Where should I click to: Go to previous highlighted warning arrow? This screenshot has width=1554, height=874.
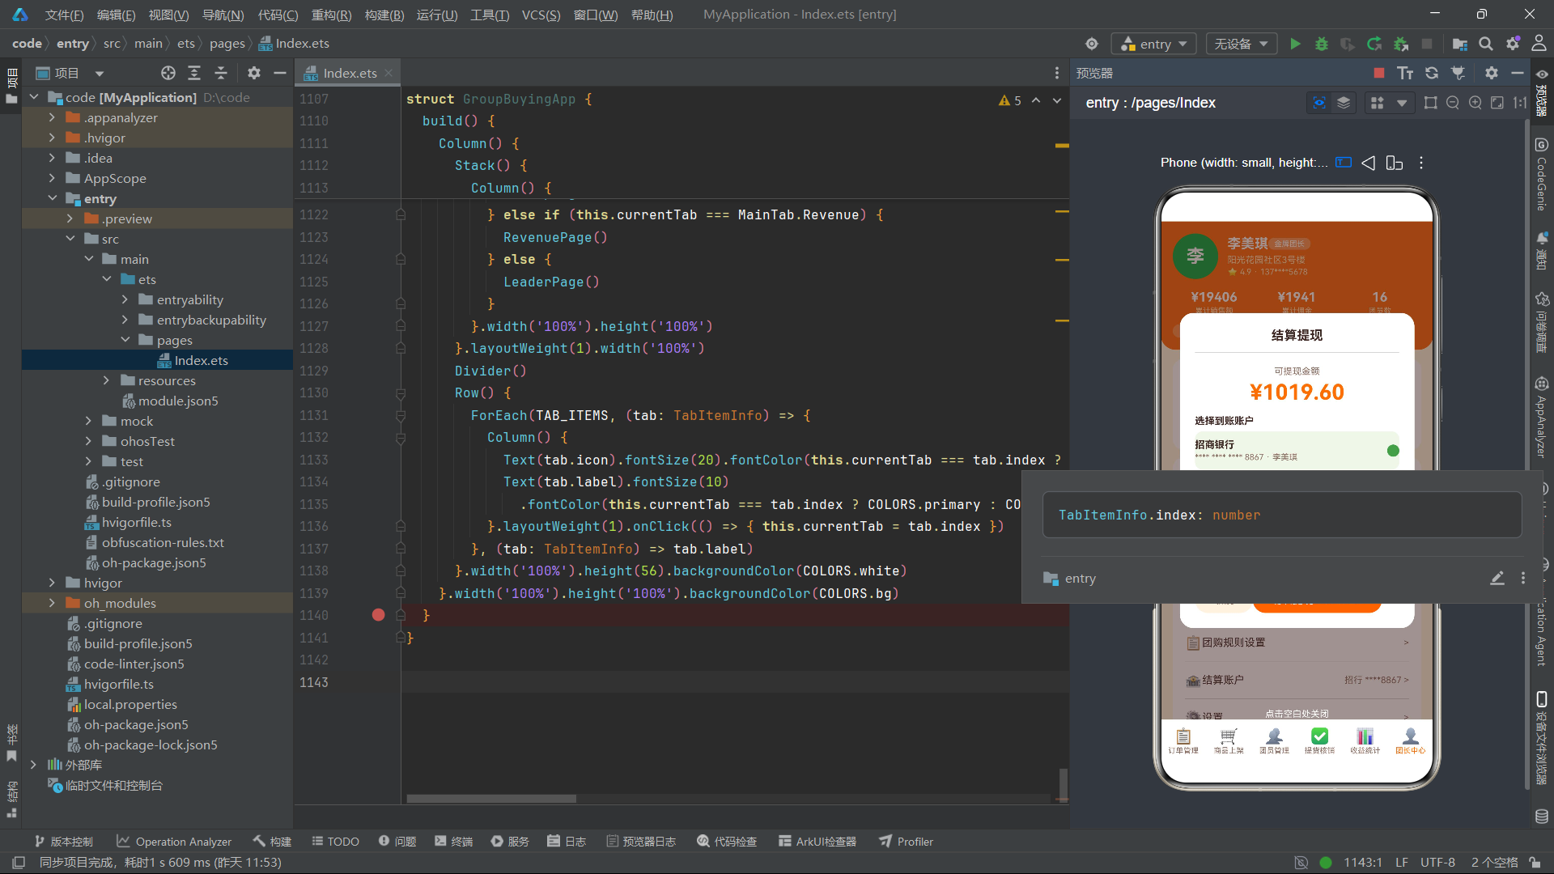(1036, 100)
